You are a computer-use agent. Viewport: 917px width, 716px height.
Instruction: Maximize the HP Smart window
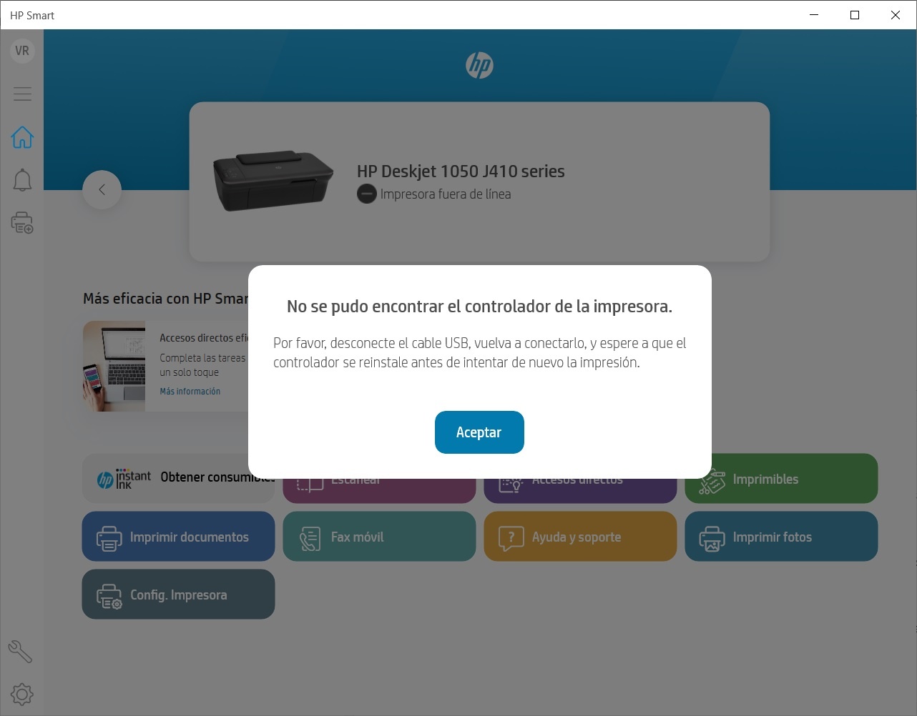[855, 15]
